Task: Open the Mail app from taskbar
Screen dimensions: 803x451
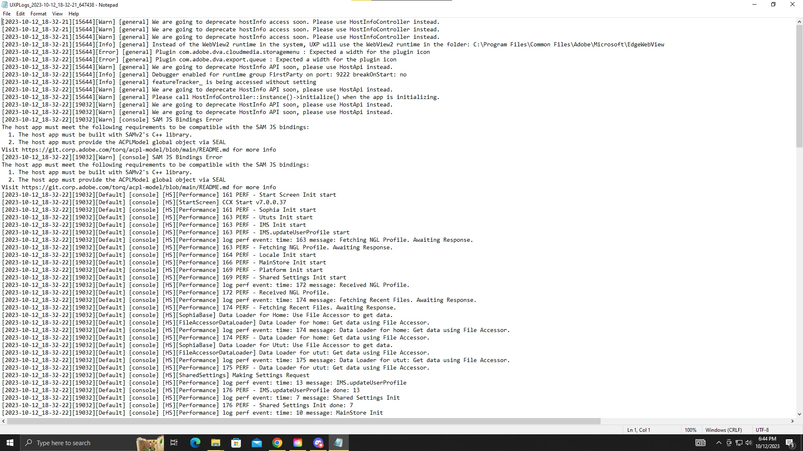Action: tap(256, 443)
